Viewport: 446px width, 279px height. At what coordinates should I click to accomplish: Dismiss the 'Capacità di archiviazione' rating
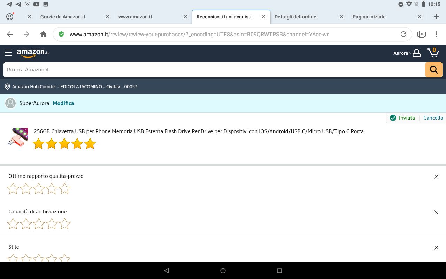click(x=436, y=212)
